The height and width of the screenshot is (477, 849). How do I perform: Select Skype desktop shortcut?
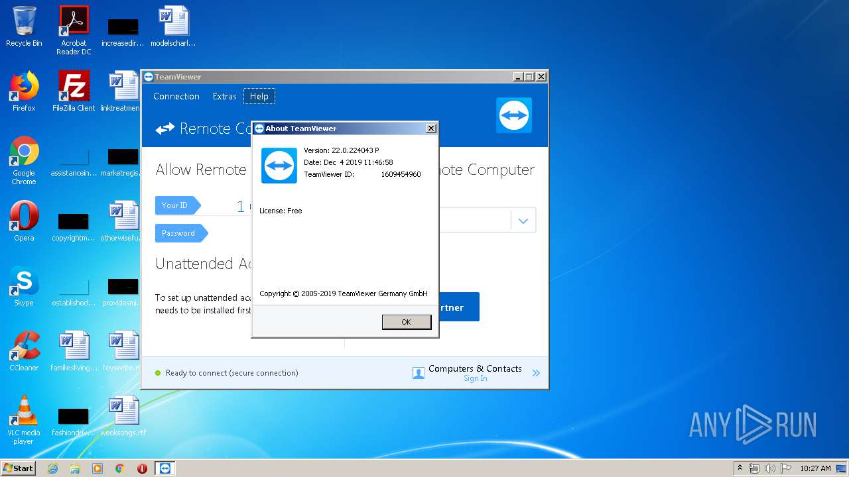click(24, 286)
